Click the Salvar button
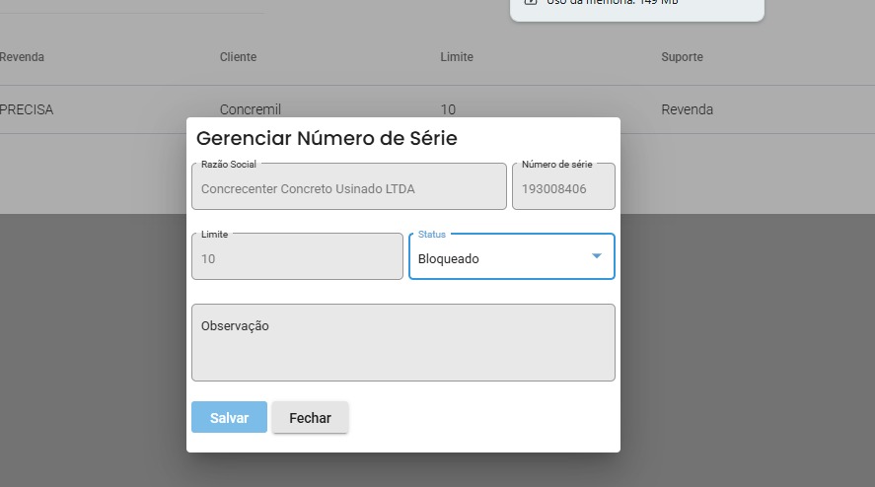This screenshot has height=487, width=875. point(229,417)
